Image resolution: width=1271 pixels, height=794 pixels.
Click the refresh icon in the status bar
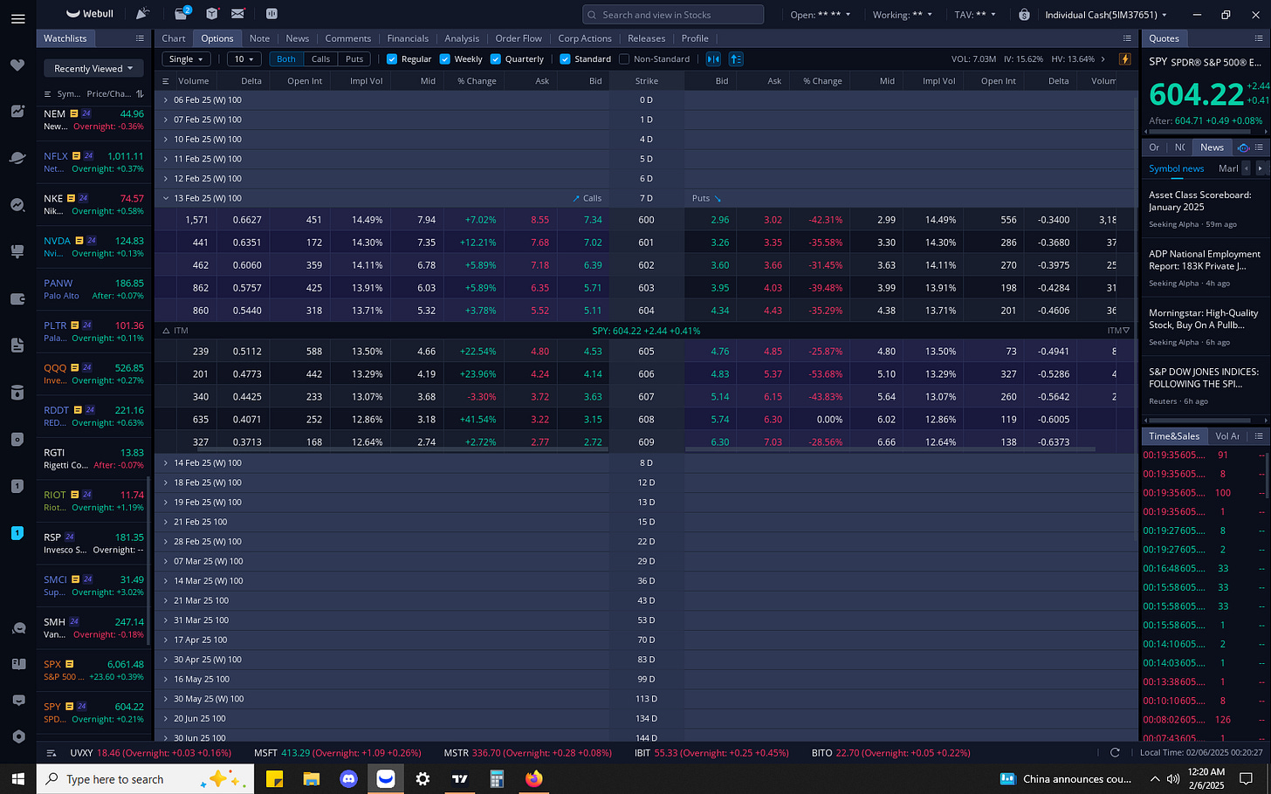1115,752
